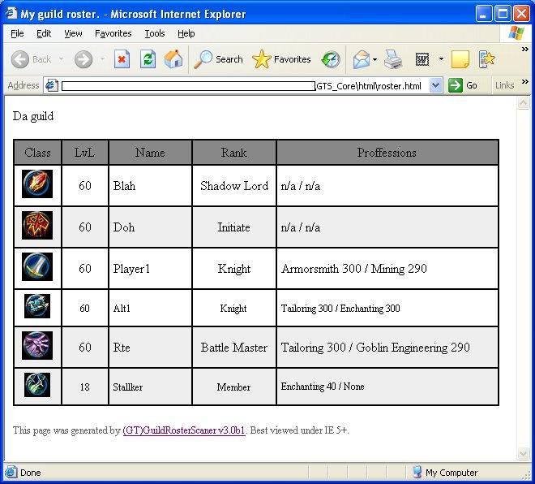
Task: Click the status bar page icon beside Done
Action: click(x=11, y=473)
